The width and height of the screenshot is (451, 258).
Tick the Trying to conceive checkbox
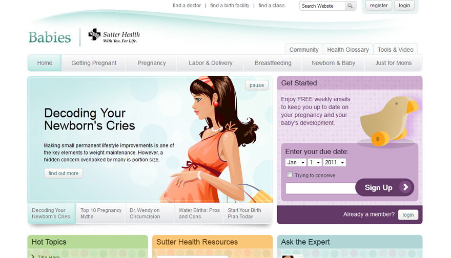pyautogui.click(x=290, y=175)
